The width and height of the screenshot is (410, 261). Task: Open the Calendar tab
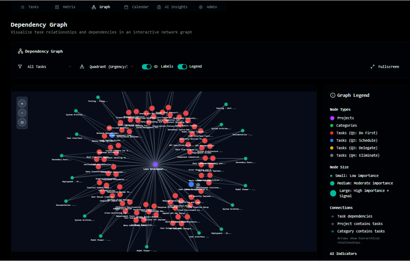(136, 7)
